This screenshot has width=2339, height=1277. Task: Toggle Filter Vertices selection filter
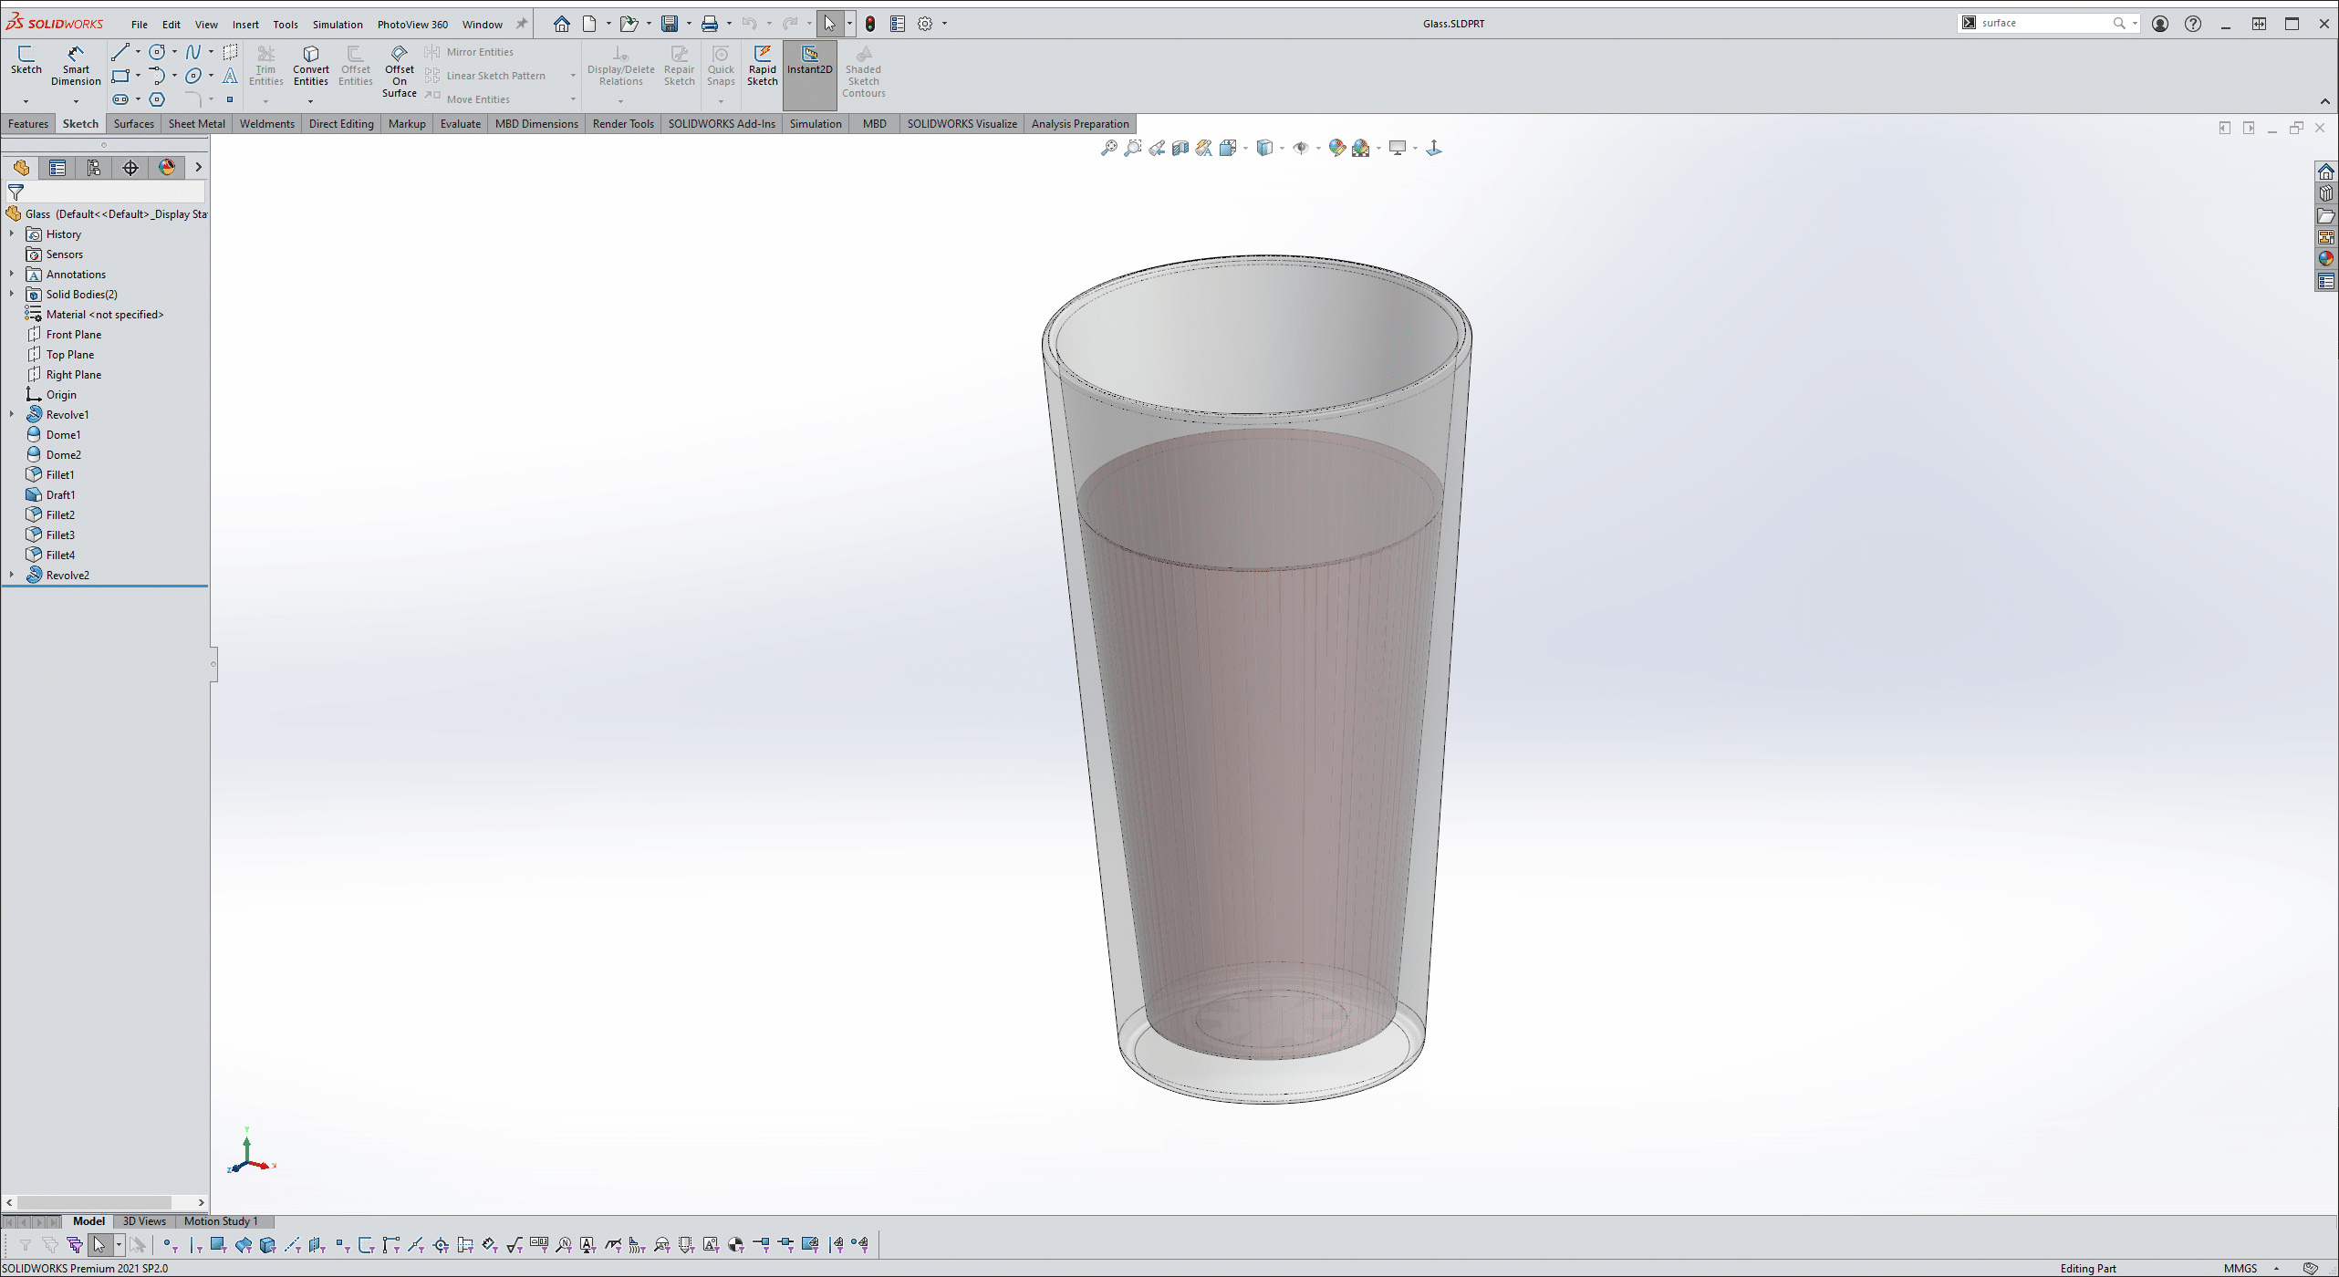[171, 1244]
